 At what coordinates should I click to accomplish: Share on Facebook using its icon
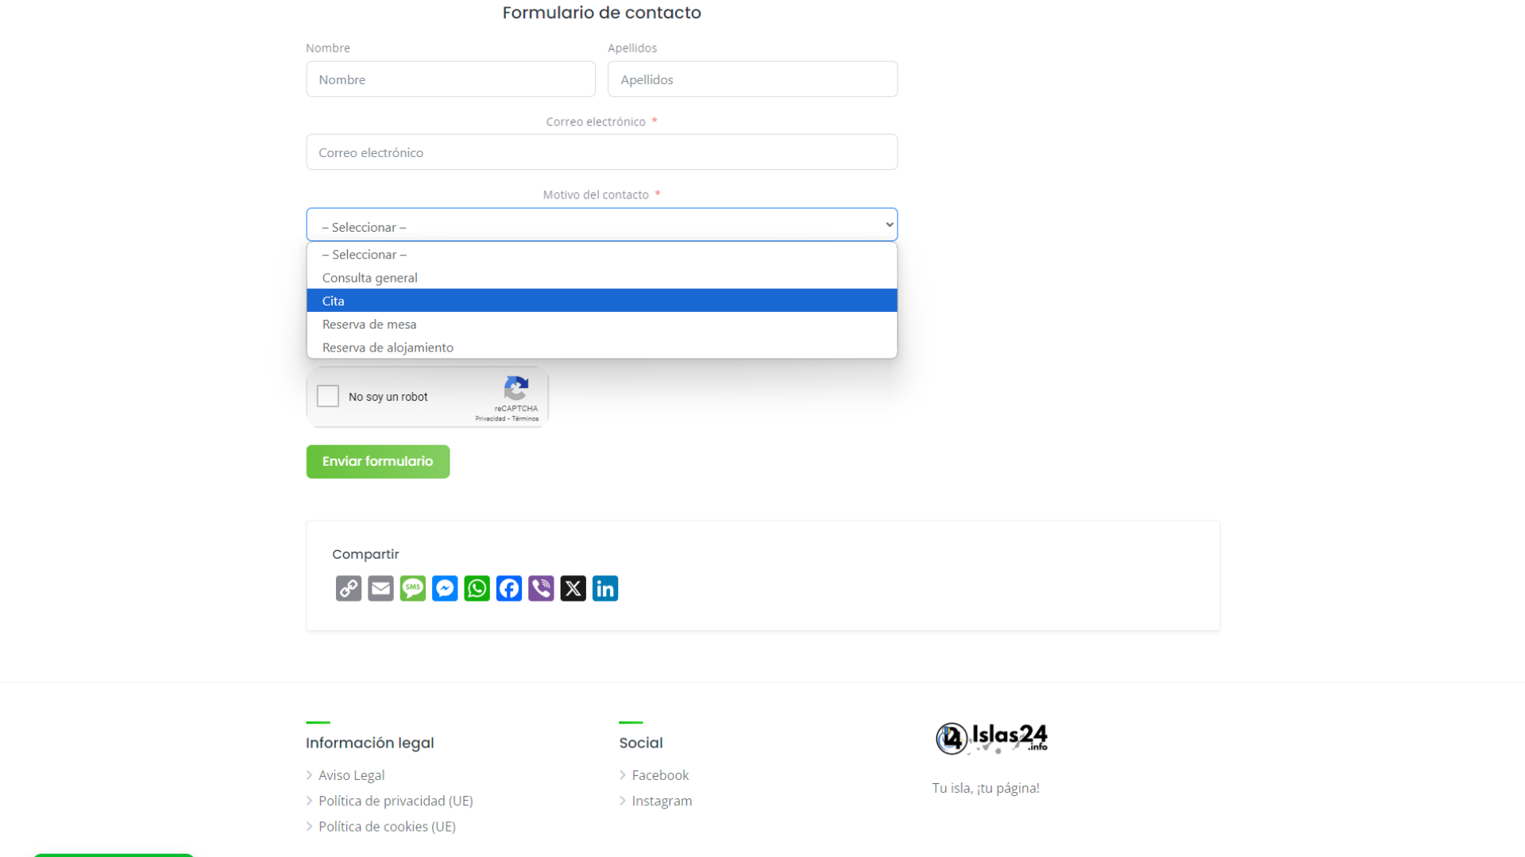(x=509, y=588)
